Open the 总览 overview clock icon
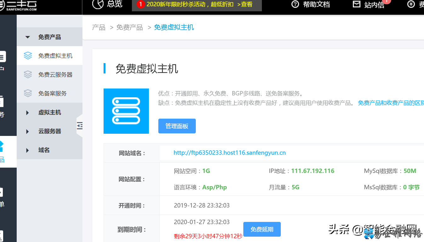 [98, 5]
